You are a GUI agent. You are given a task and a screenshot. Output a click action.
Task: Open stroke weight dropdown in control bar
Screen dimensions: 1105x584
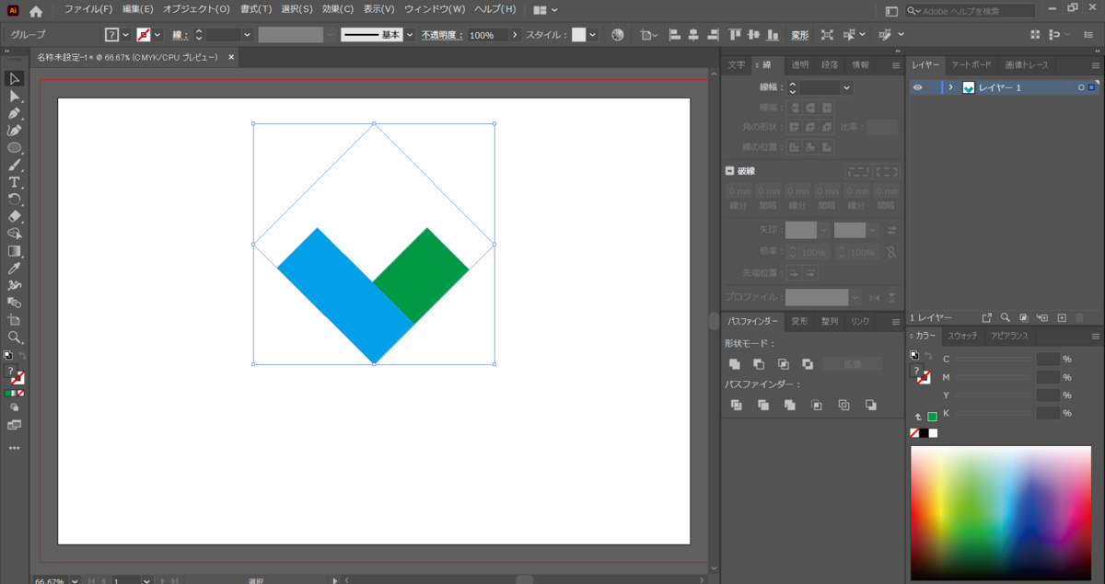click(247, 34)
